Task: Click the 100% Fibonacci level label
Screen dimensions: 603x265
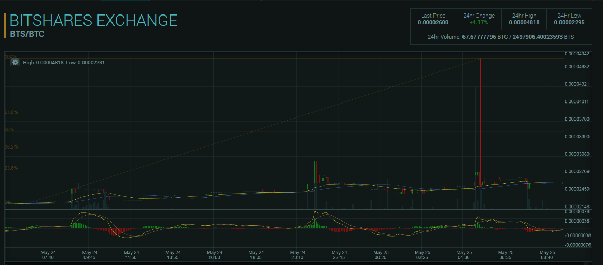Action: tap(10, 56)
